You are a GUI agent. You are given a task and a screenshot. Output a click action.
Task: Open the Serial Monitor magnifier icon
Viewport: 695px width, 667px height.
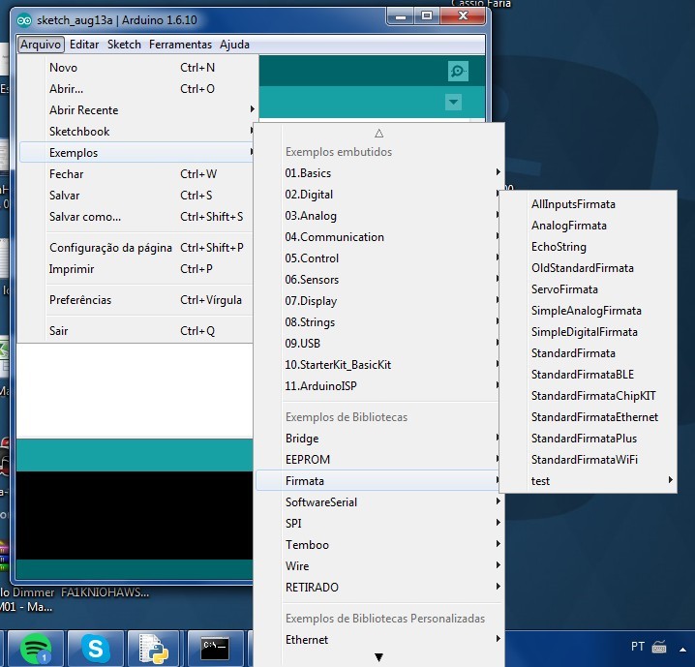click(x=458, y=71)
